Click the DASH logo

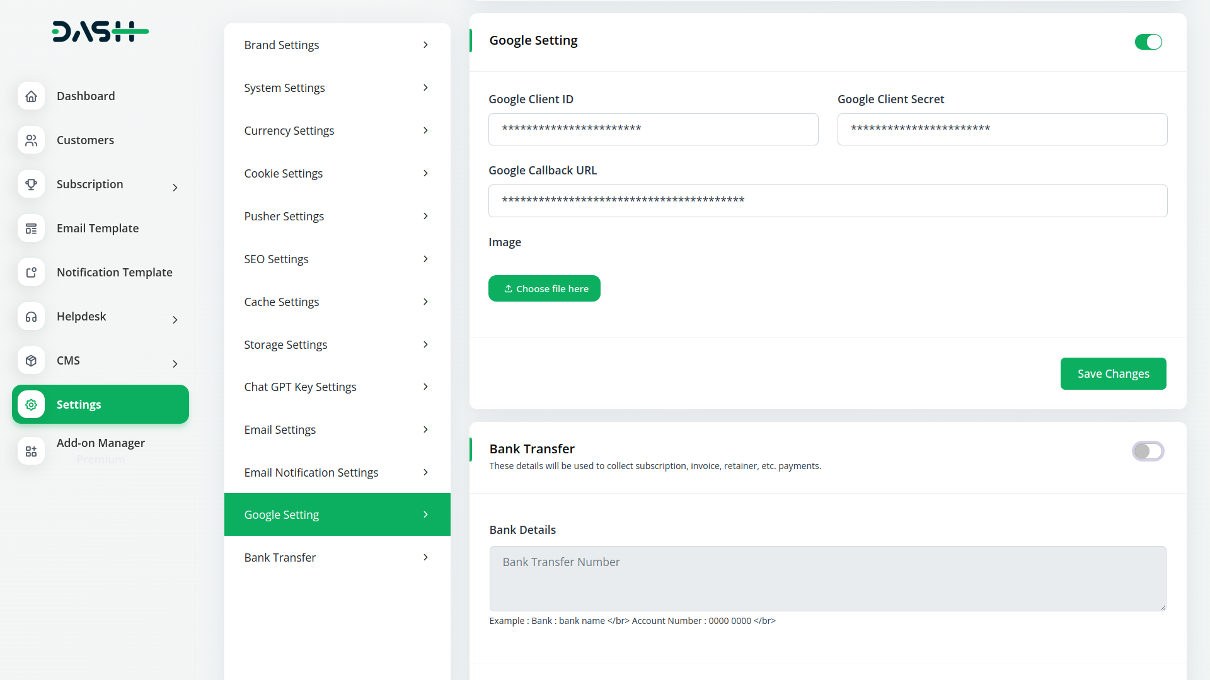click(100, 31)
